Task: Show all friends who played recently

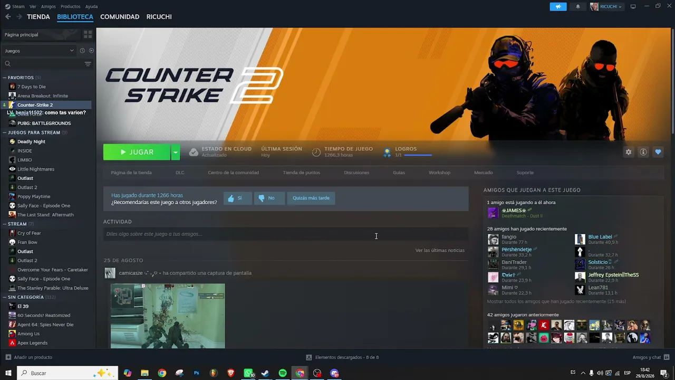Action: click(x=556, y=301)
